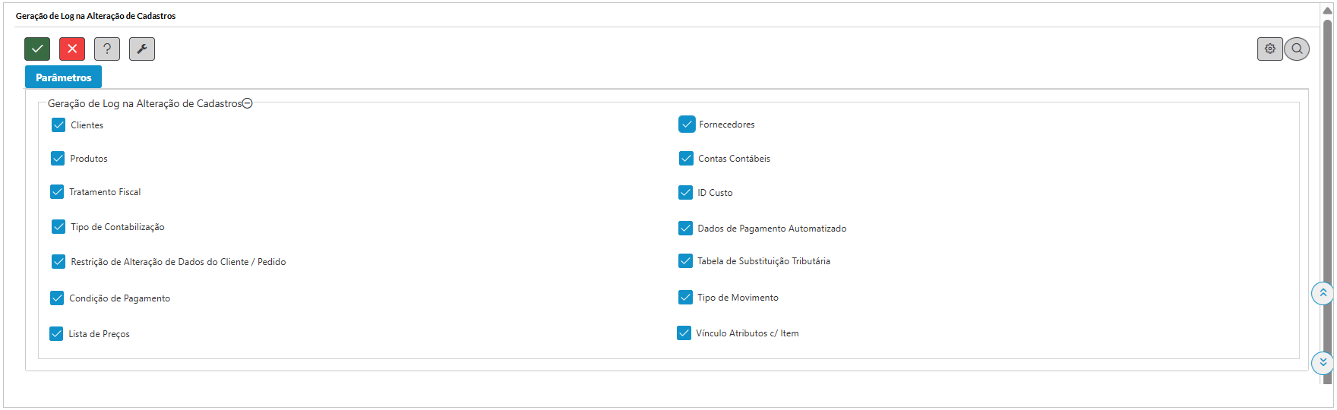The image size is (1337, 410).
Task: Click the double chevron up button
Action: point(1323,293)
